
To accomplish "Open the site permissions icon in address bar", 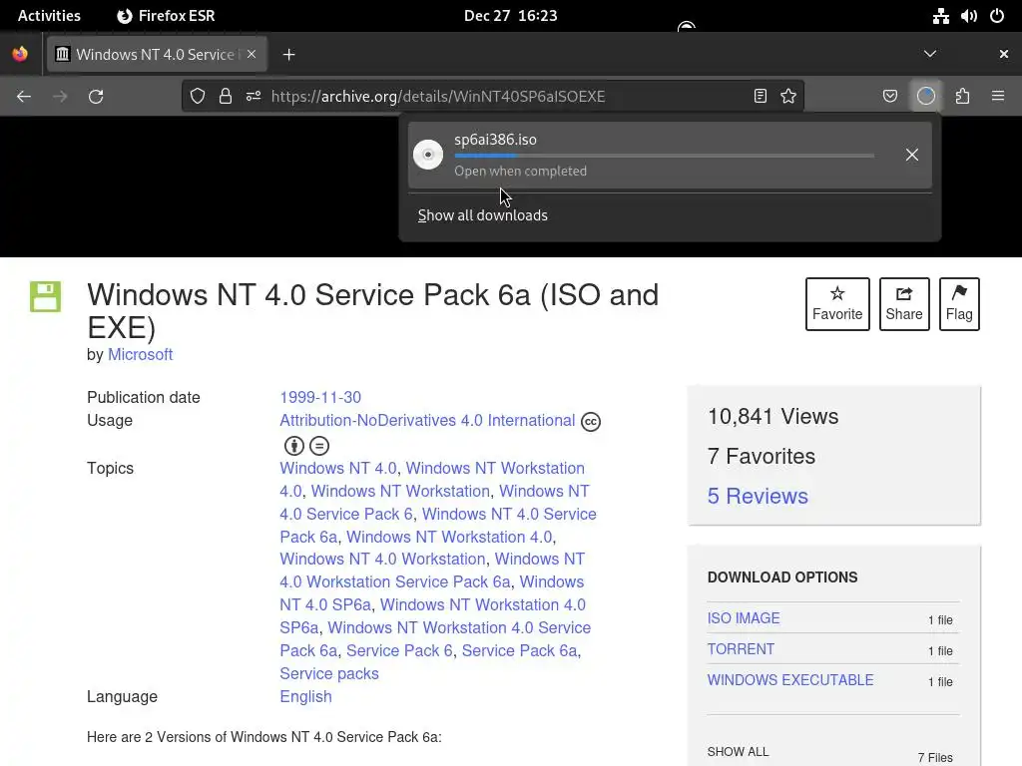I will 254,97.
